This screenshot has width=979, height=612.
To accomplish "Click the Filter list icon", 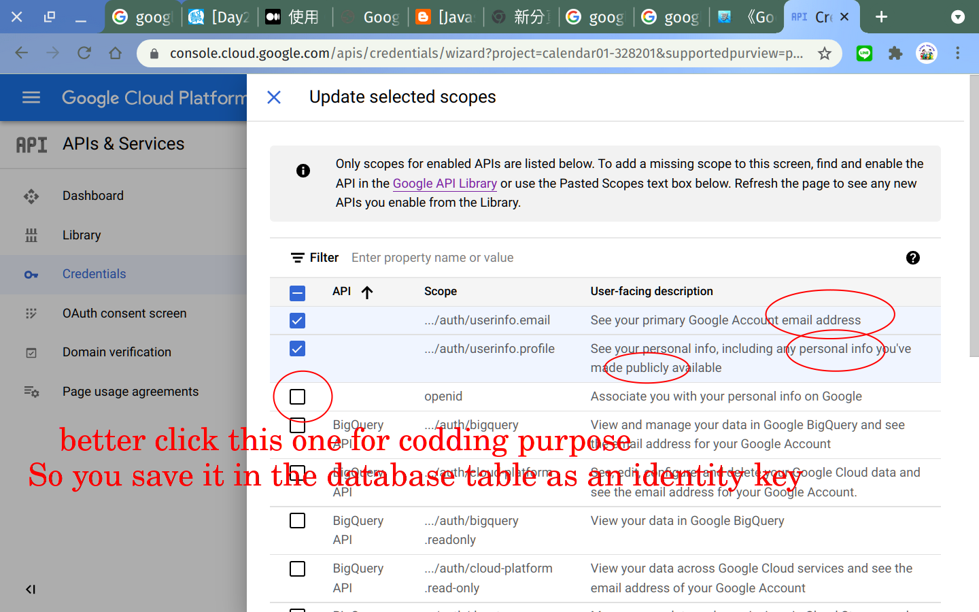I will (297, 258).
